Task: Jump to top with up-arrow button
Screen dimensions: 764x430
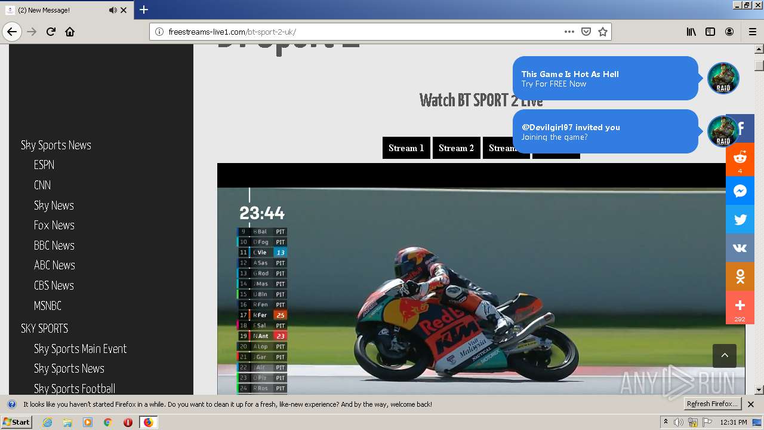Action: point(725,355)
